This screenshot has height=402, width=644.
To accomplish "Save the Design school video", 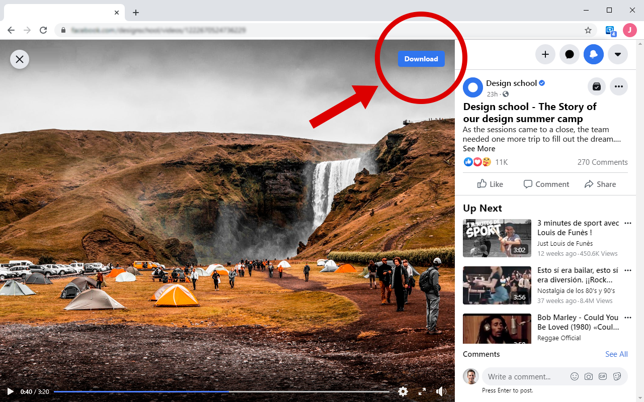I will click(x=596, y=86).
